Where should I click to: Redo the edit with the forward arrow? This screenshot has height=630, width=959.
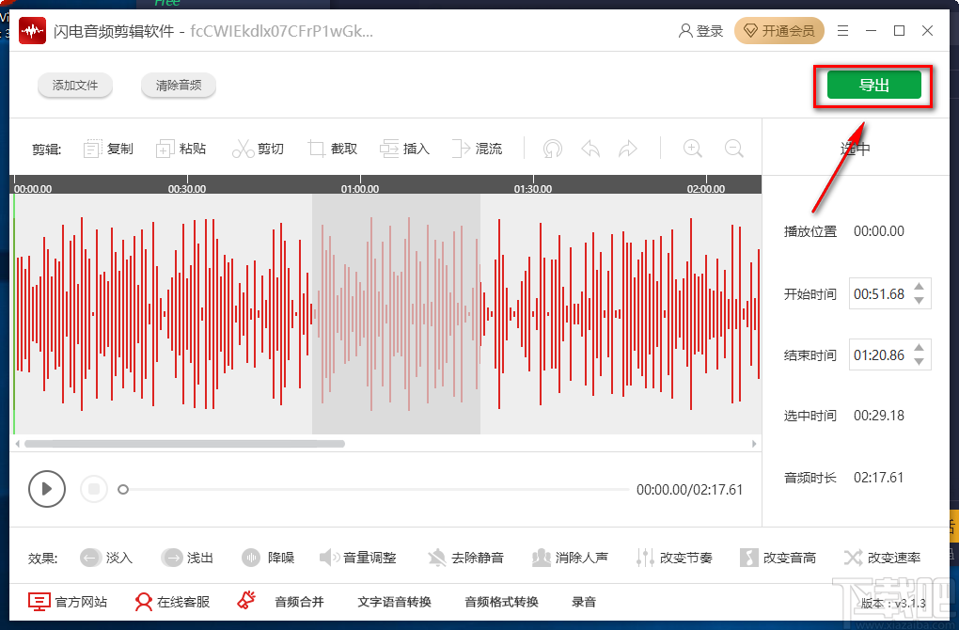click(628, 149)
